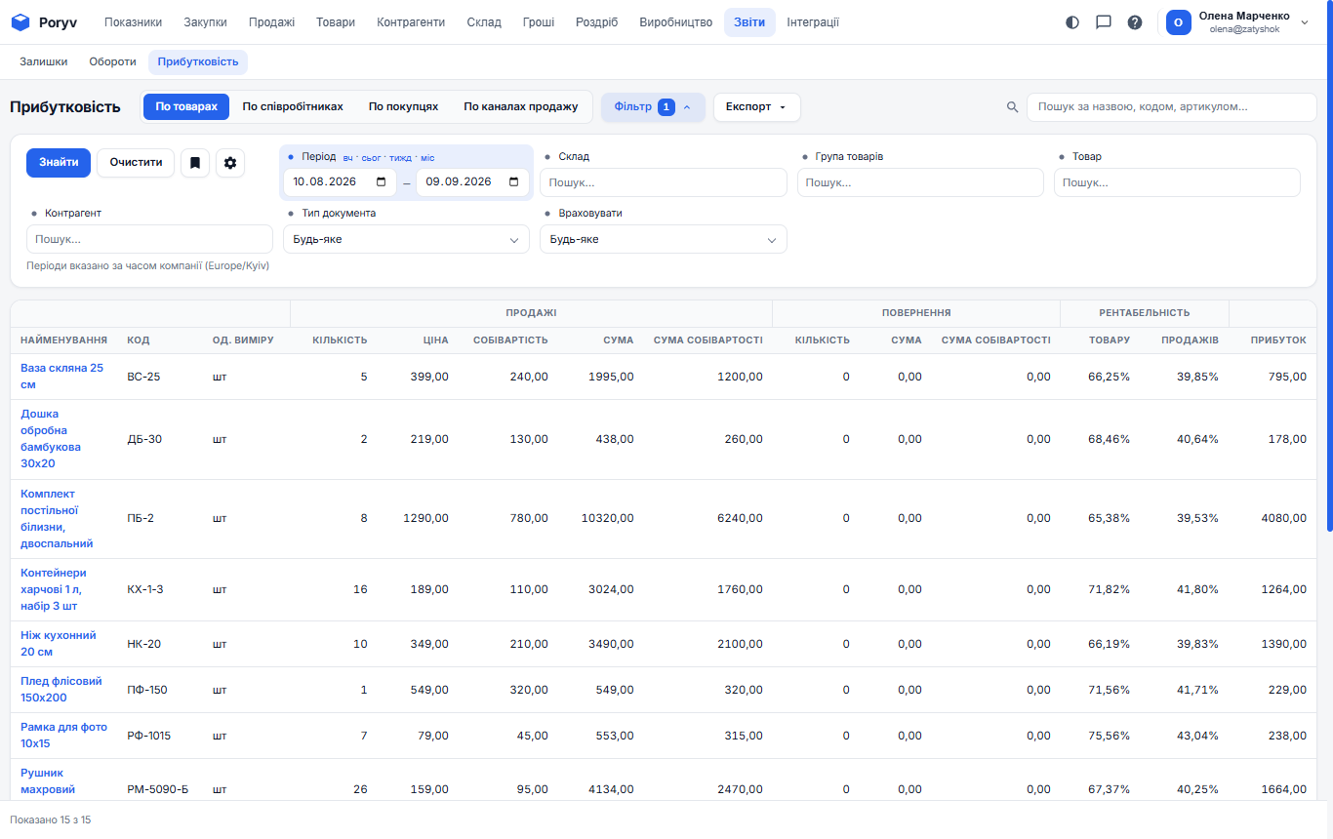The image size is (1333, 839).
Task: Open the Продажі menu
Action: 271,22
